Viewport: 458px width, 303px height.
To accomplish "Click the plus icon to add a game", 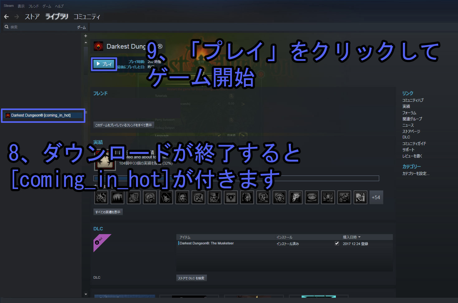I will click(x=86, y=36).
